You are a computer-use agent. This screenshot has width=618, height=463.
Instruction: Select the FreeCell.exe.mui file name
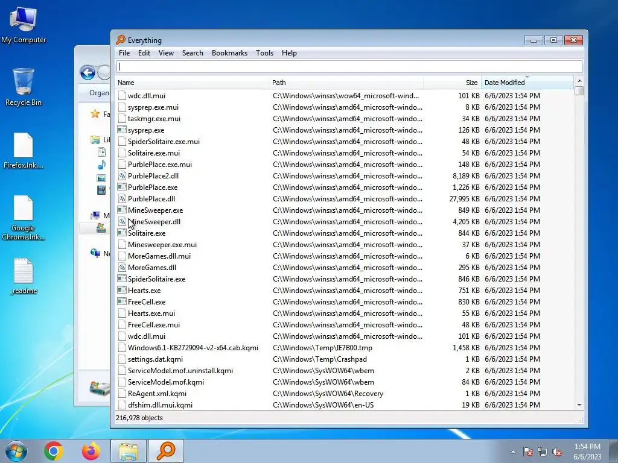click(154, 325)
